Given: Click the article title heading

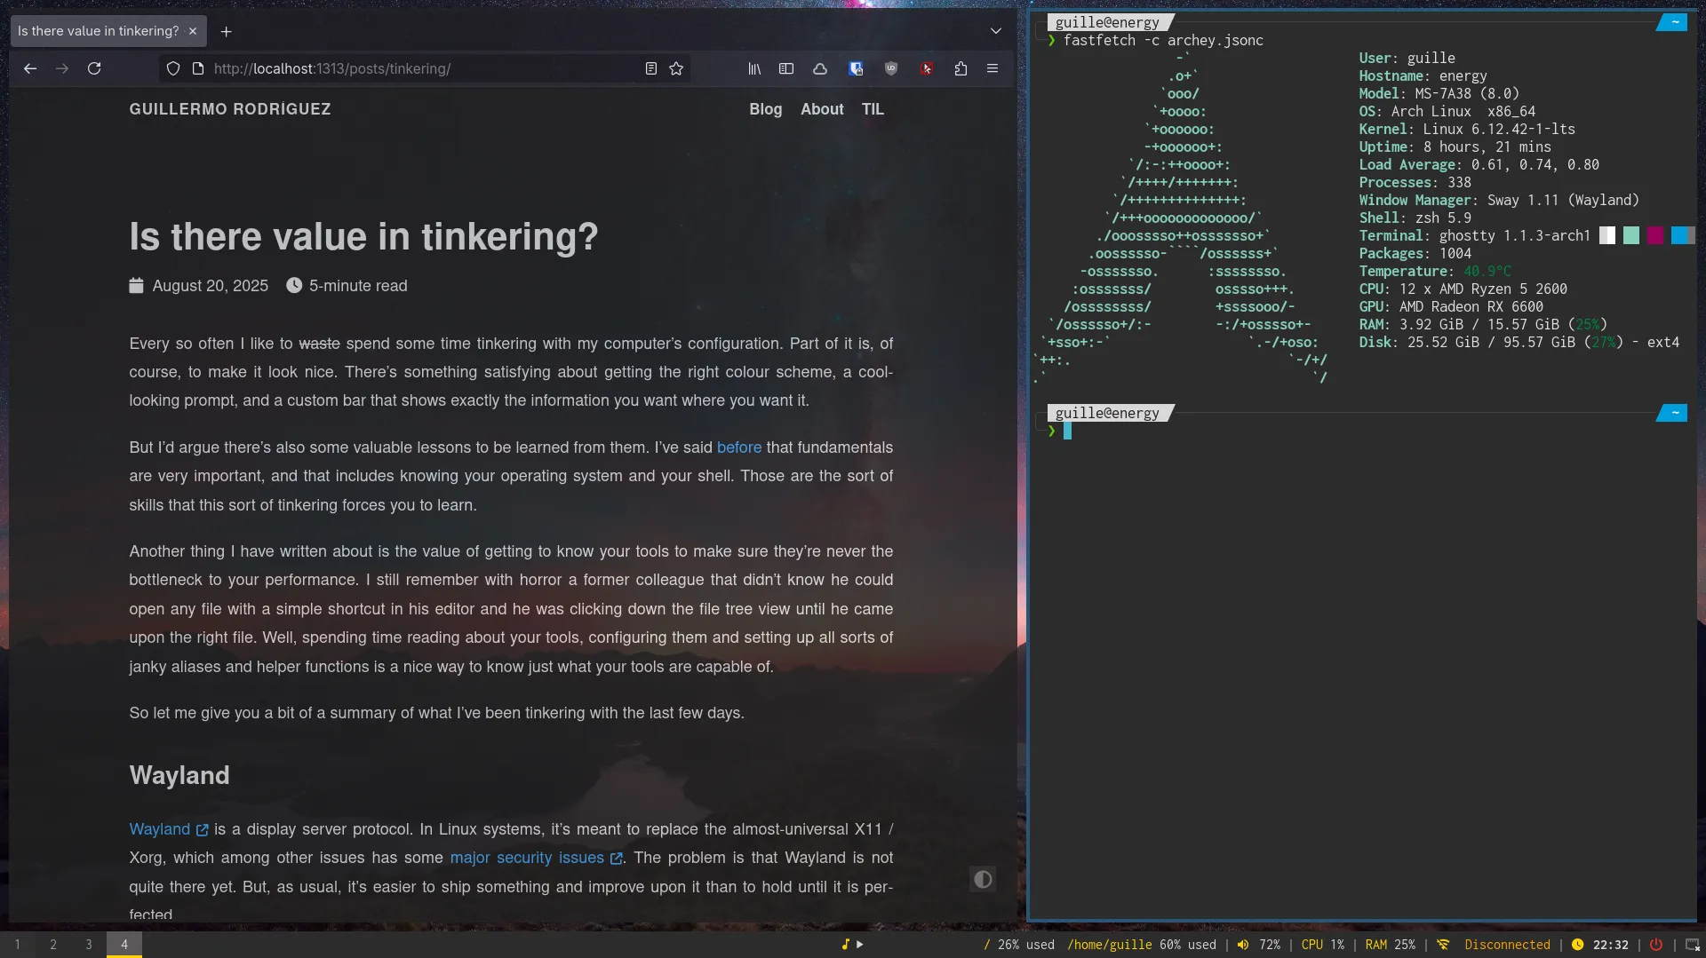Looking at the screenshot, I should coord(363,236).
